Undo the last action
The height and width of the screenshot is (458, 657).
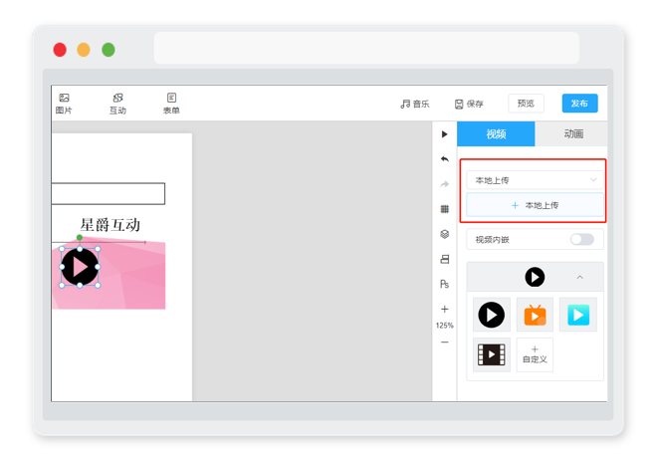click(x=445, y=159)
